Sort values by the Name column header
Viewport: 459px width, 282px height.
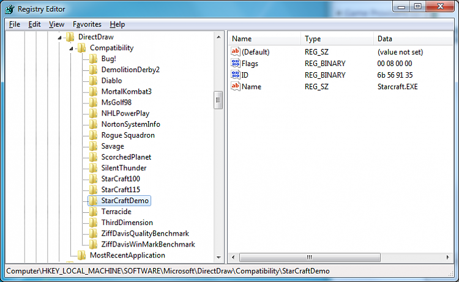click(264, 39)
